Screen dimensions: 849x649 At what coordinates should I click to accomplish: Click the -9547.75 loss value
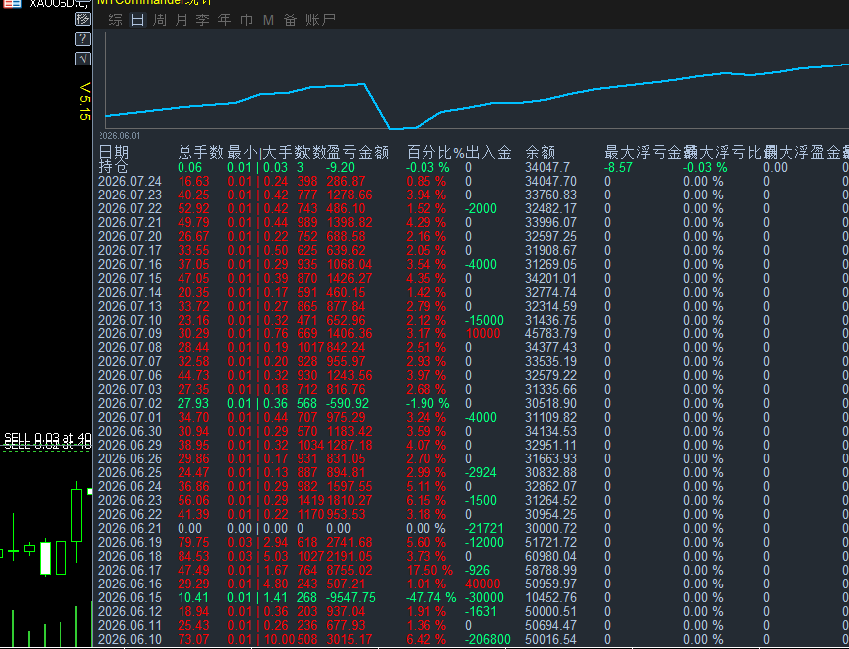click(352, 598)
